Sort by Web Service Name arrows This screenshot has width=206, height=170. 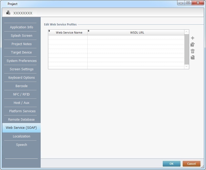49,31
